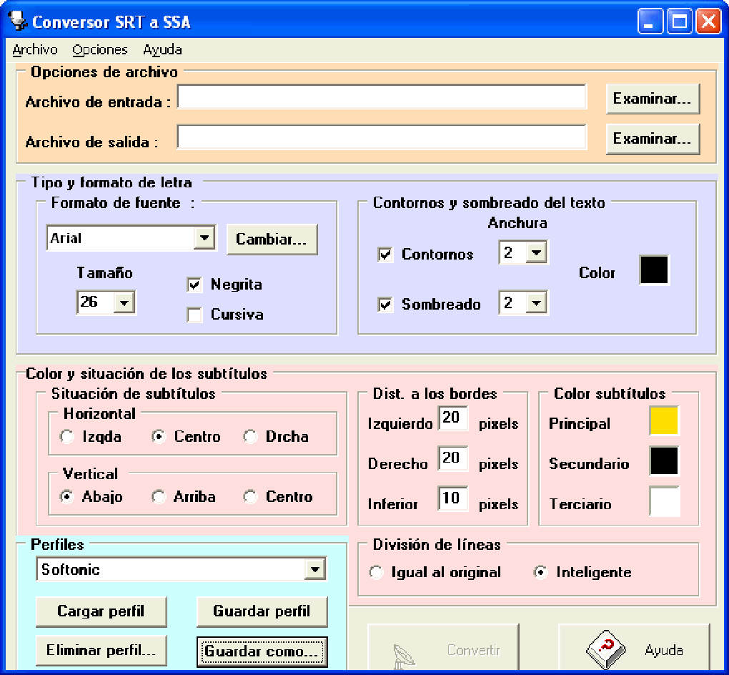Click the Izquierdo margin field
The height and width of the screenshot is (675, 729).
point(453,418)
